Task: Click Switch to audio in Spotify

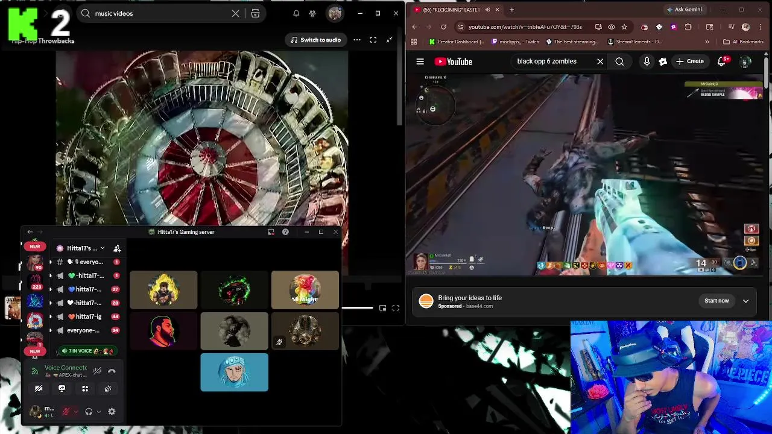Action: click(315, 40)
